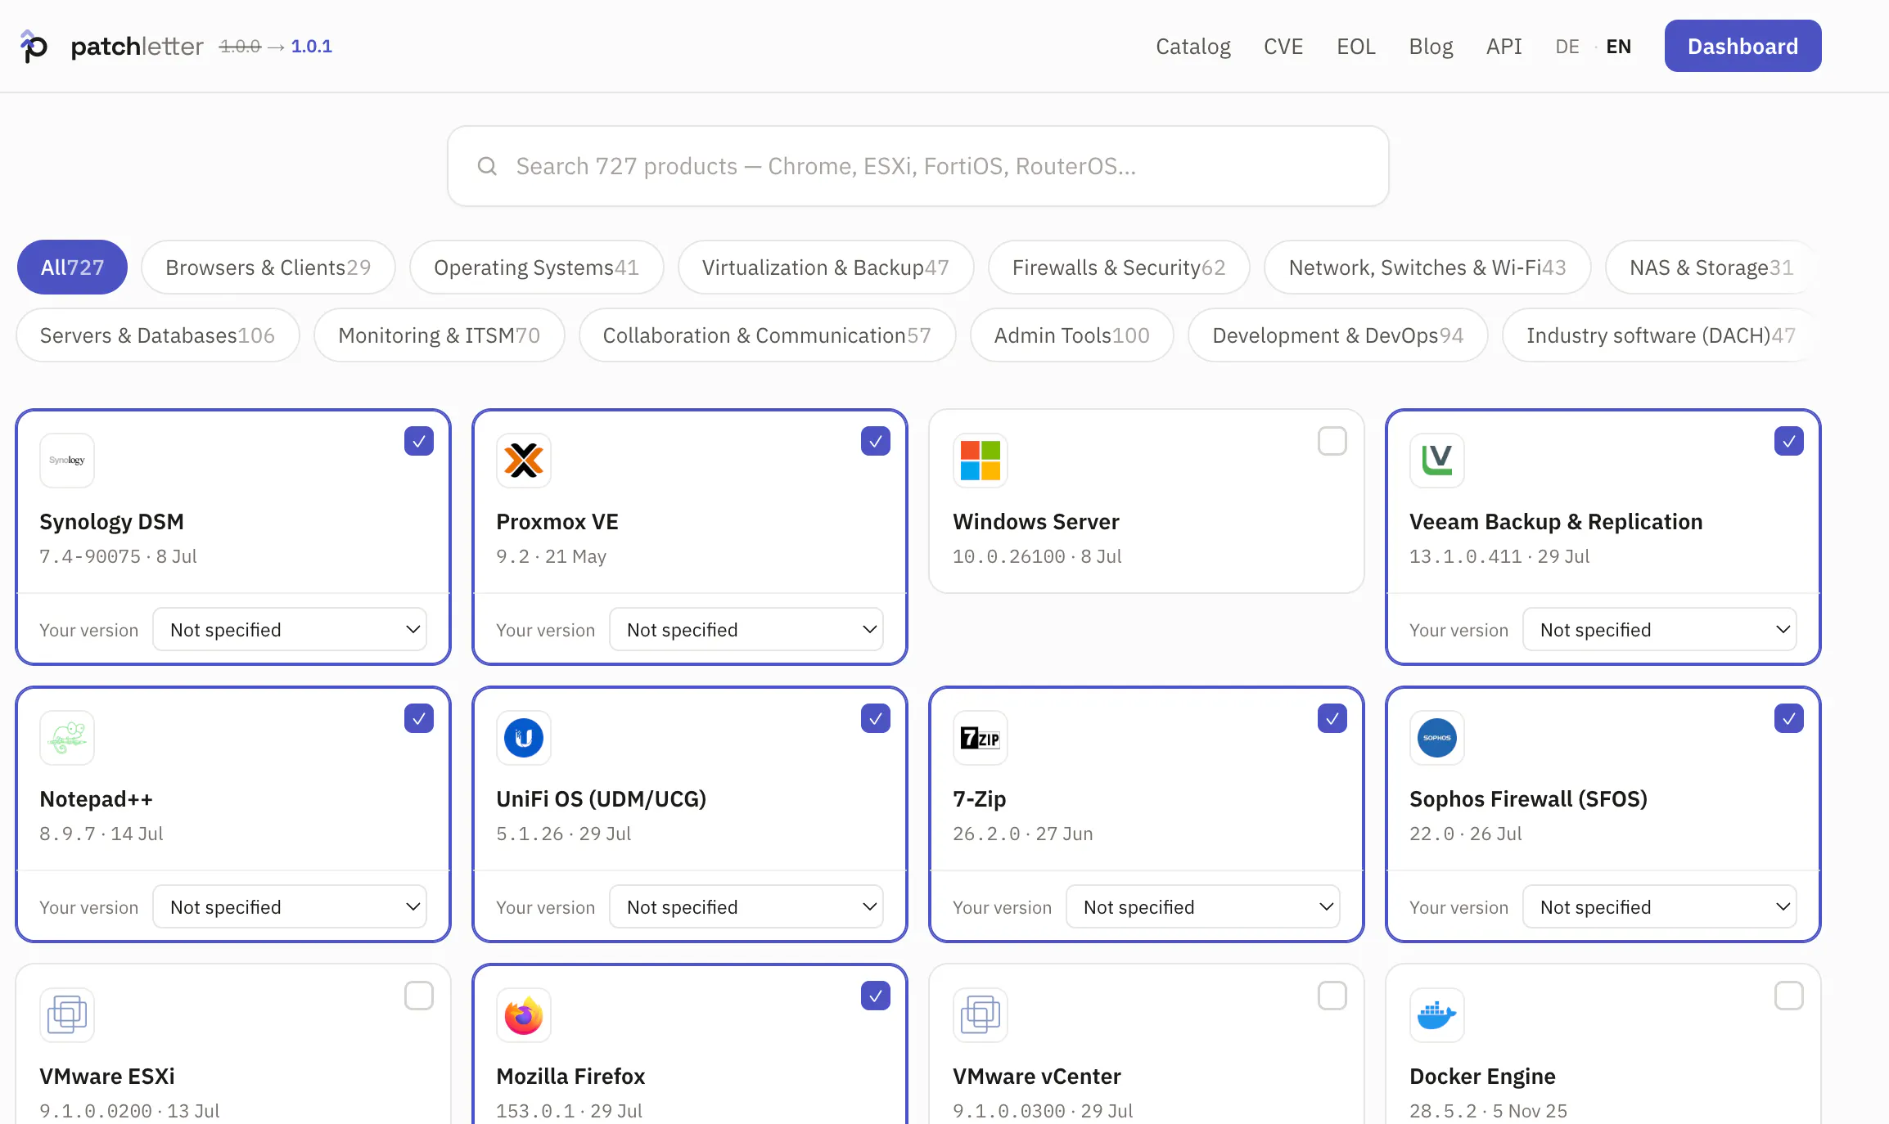The height and width of the screenshot is (1124, 1889).
Task: Open the API link
Action: coord(1504,47)
